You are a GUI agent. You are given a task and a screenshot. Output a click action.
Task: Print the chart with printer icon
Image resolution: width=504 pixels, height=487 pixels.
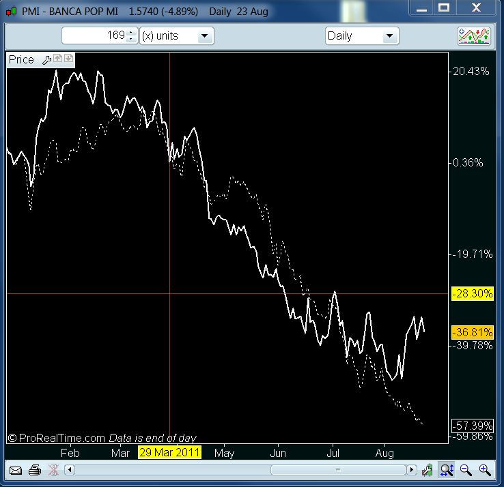(35, 471)
